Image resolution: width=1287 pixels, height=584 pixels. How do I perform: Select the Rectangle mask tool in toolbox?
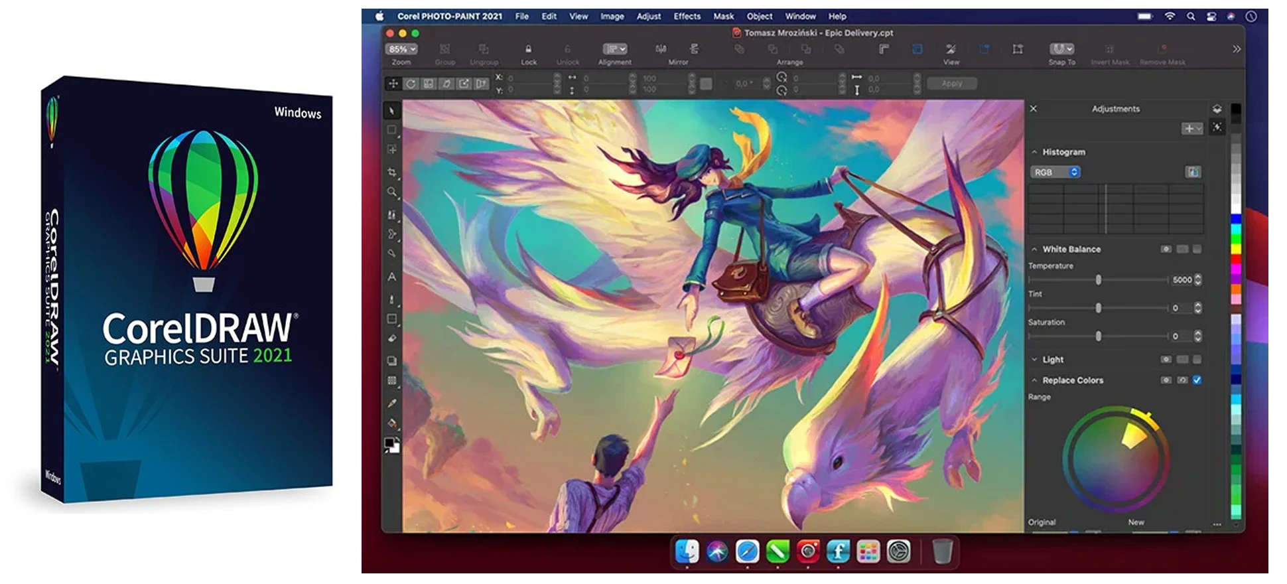[392, 130]
